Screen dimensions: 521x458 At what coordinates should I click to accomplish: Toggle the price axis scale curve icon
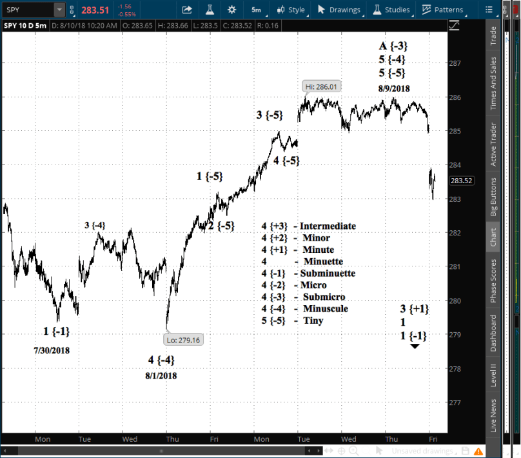click(x=455, y=25)
